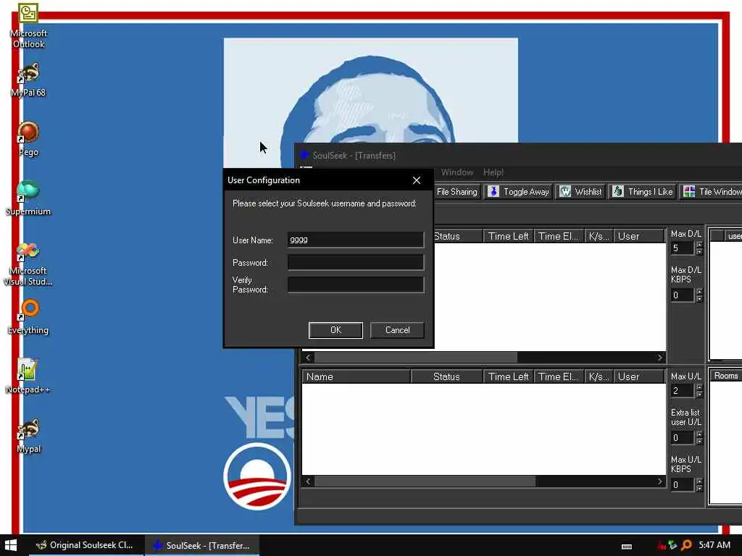Open touch keyboard tray icon
This screenshot has height=556, width=742.
pos(627,546)
